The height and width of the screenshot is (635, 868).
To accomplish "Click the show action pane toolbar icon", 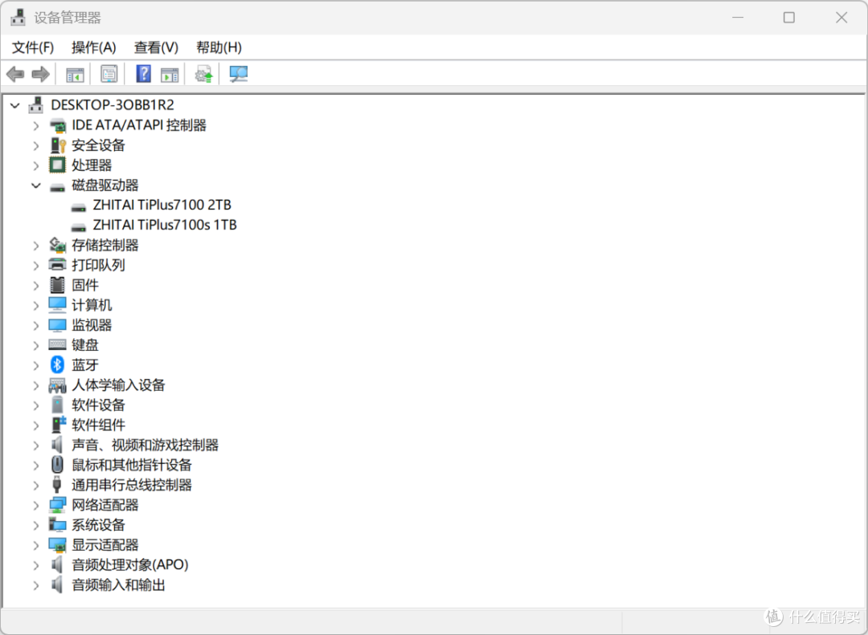I will click(170, 74).
